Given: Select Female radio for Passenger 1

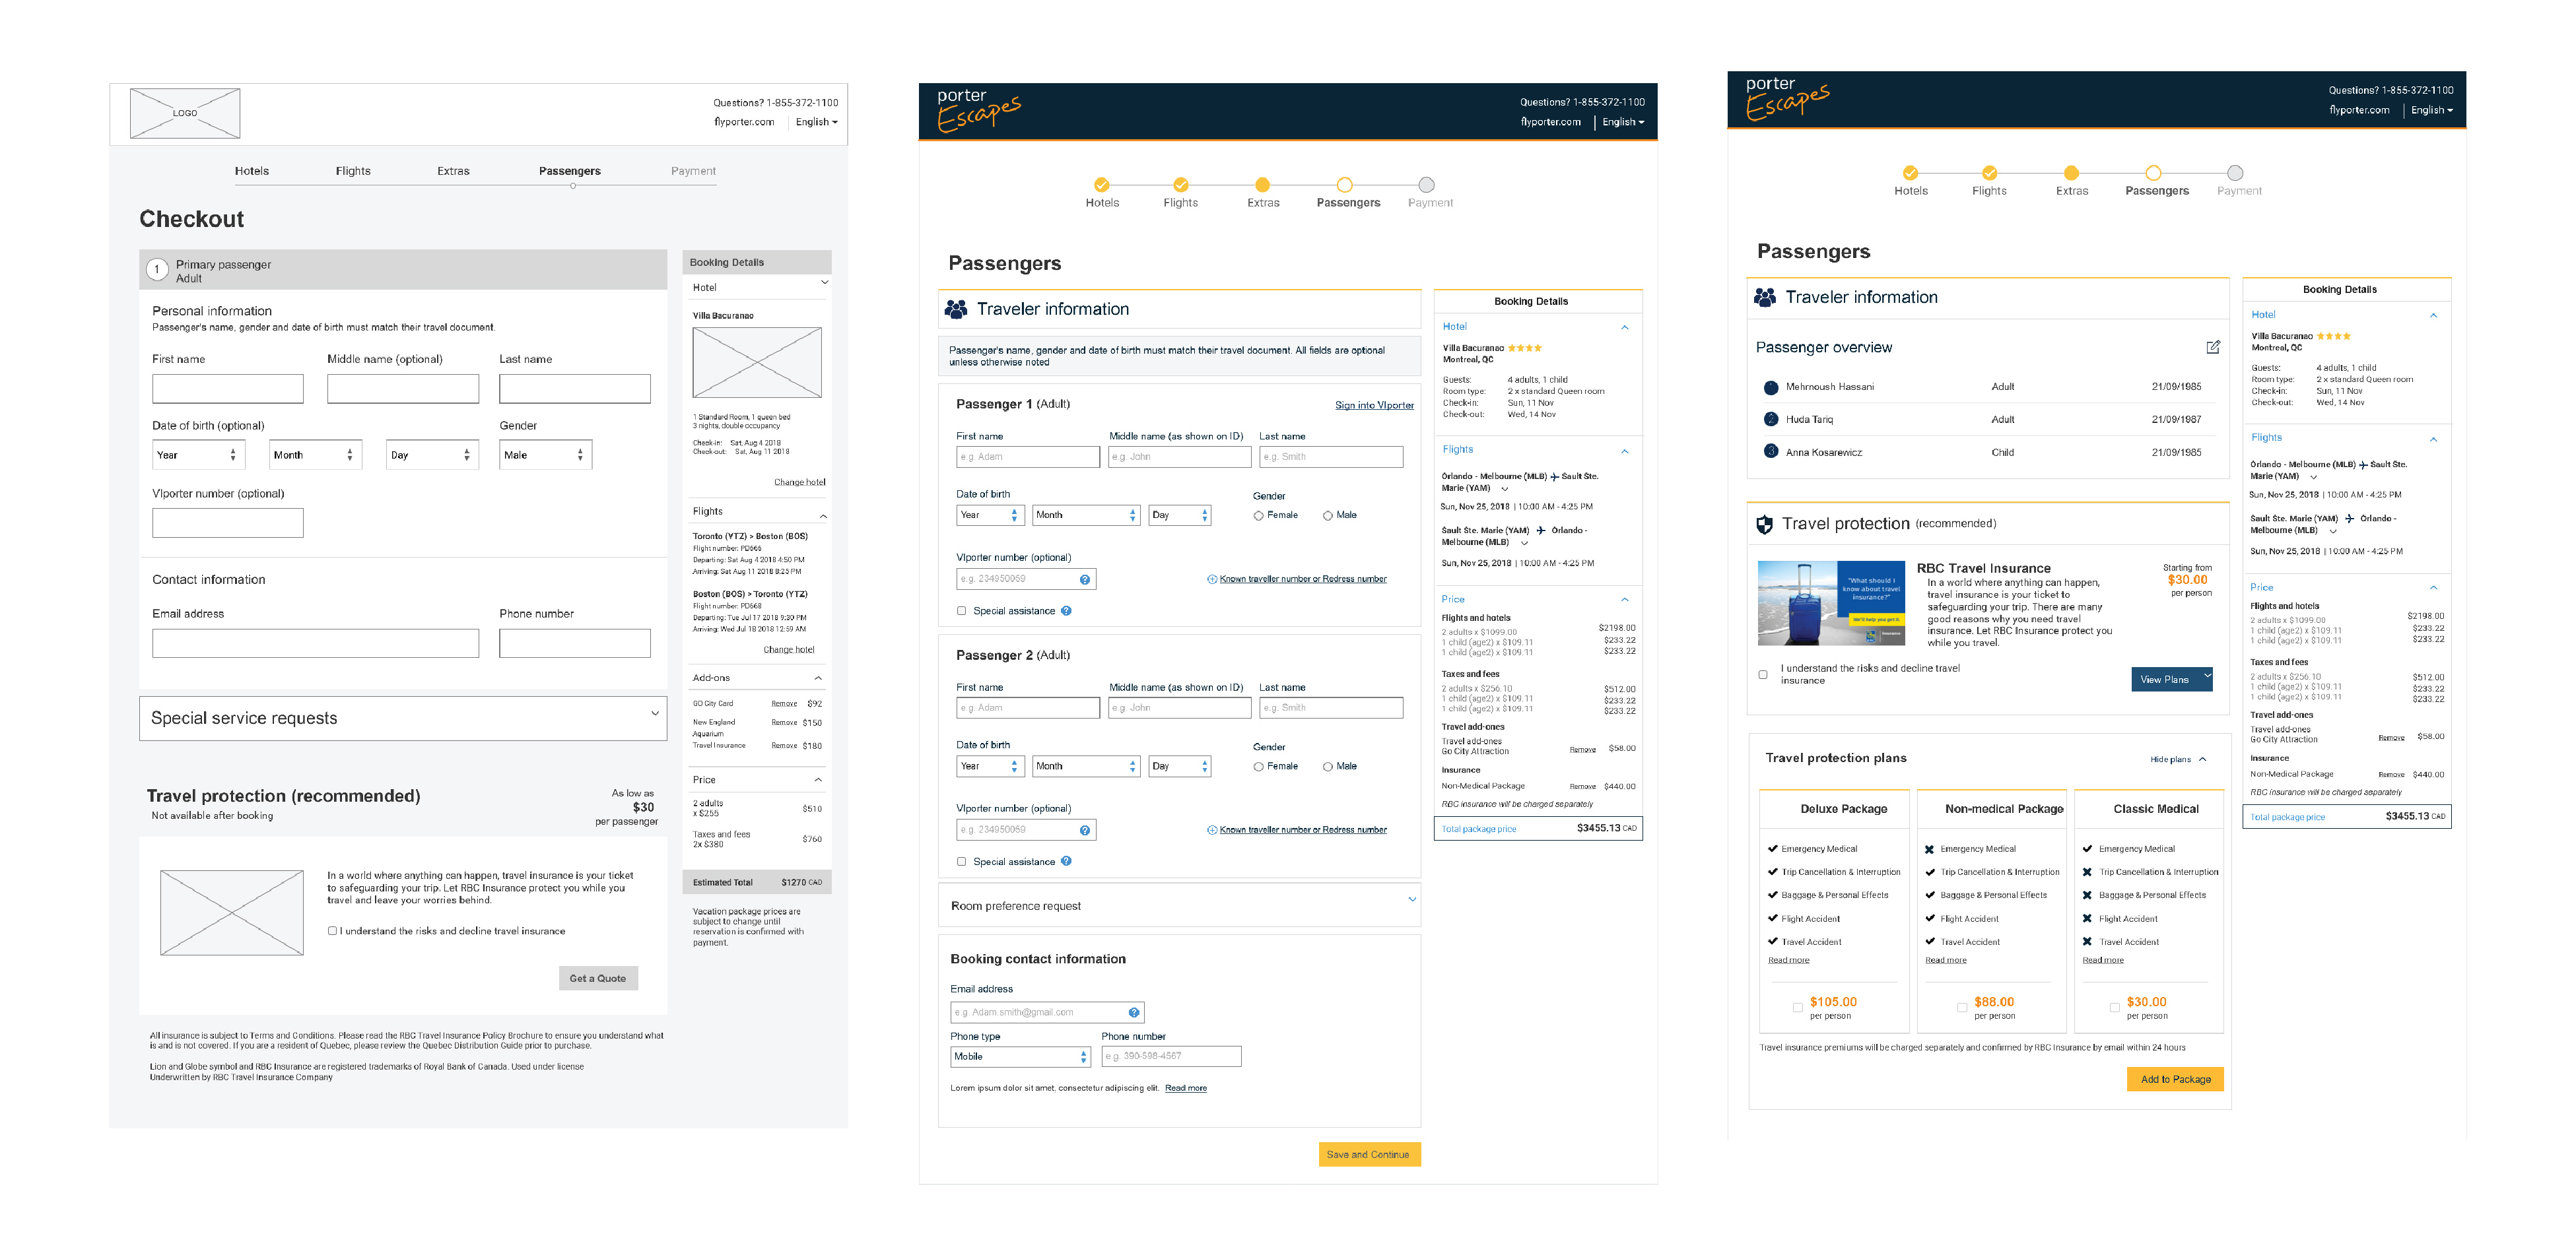Looking at the screenshot, I should (x=1258, y=515).
